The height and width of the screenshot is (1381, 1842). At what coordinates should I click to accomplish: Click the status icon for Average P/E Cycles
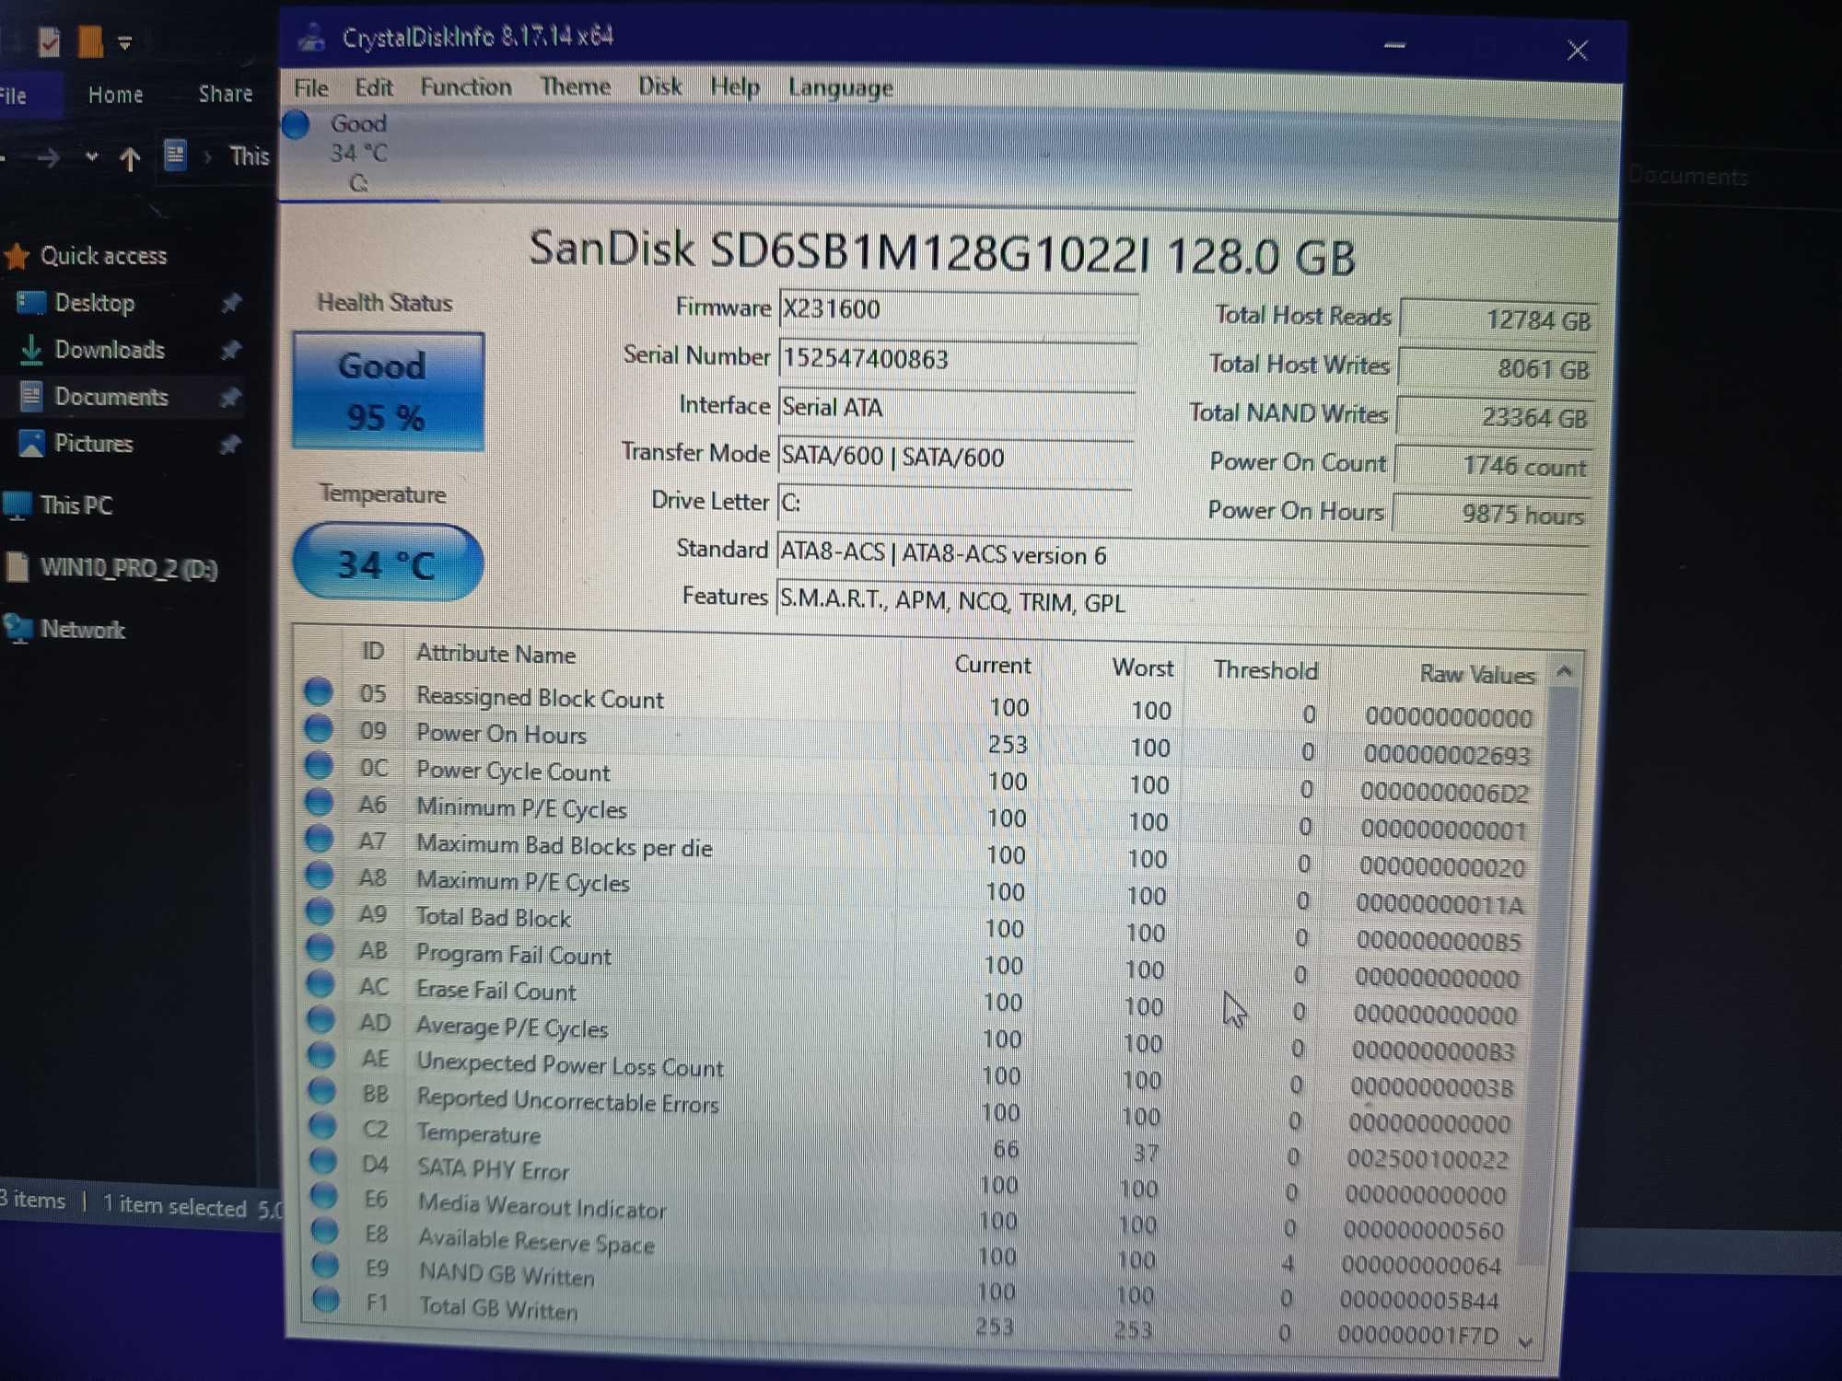(321, 1020)
